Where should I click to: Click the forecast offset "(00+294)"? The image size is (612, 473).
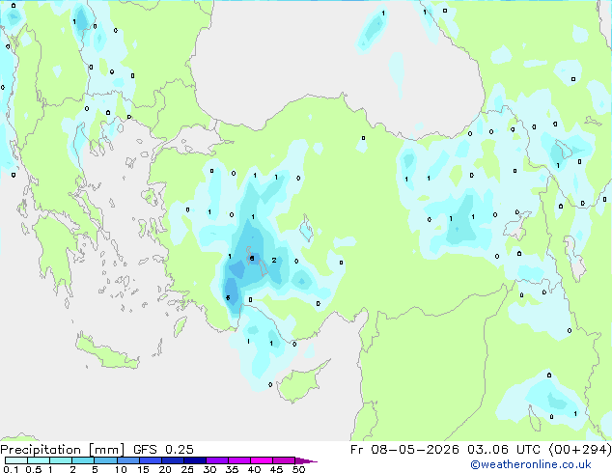click(x=580, y=450)
